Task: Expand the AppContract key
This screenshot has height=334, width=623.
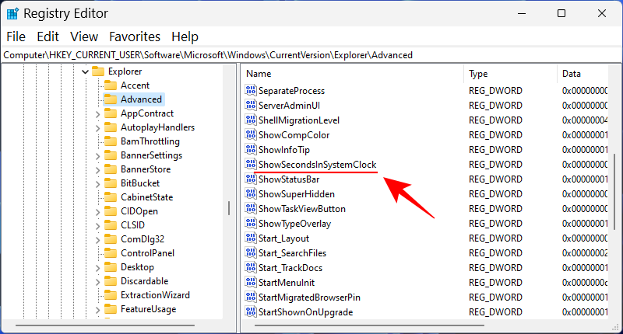Action: click(x=98, y=114)
